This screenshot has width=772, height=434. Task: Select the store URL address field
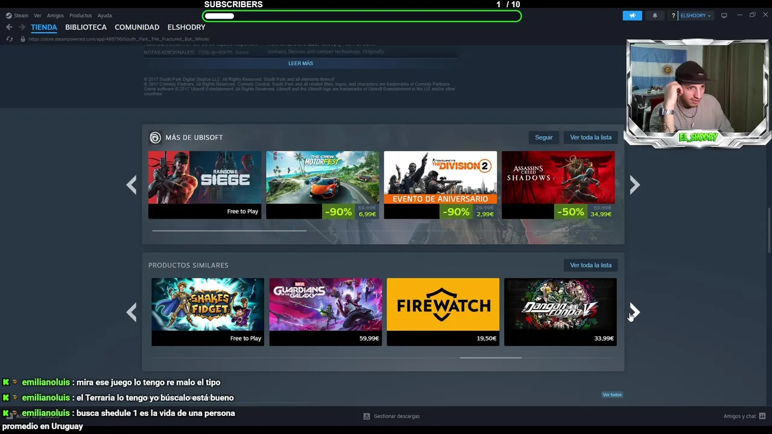coord(119,39)
